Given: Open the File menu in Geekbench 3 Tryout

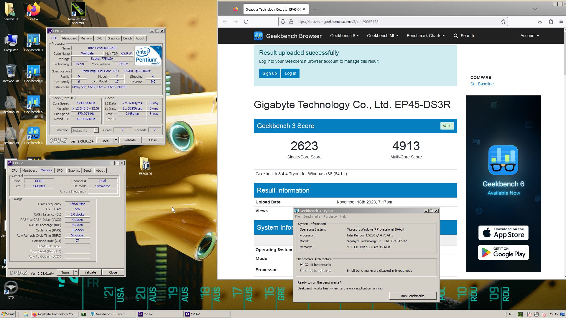Looking at the screenshot, I should click(297, 216).
